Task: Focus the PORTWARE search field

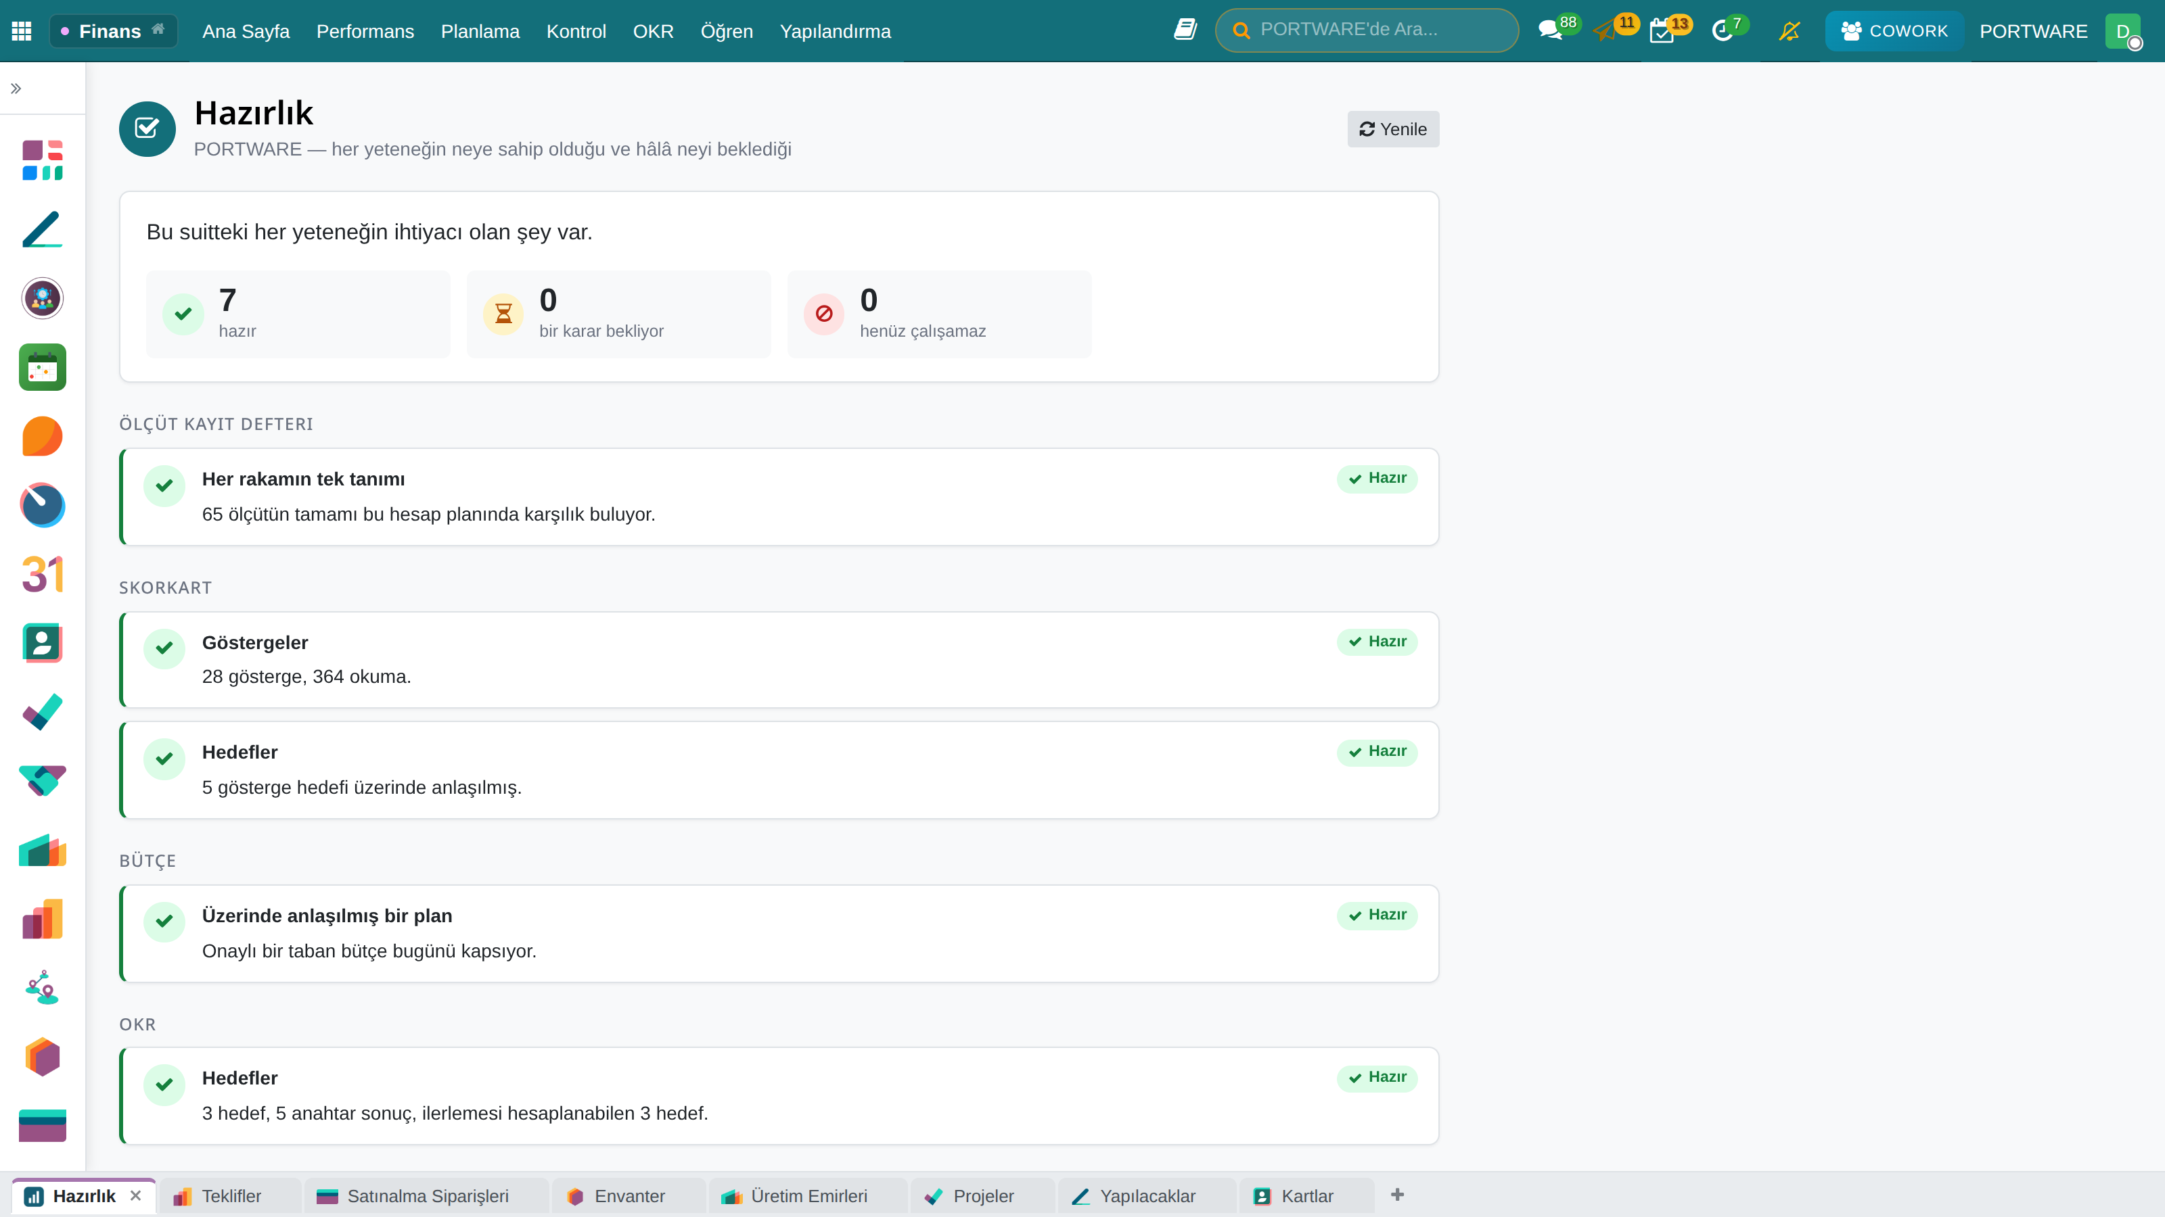Action: 1367,30
